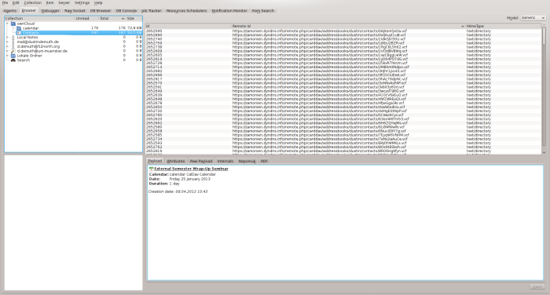
Task: Click the calendar event icon in payload view
Action: 151,169
